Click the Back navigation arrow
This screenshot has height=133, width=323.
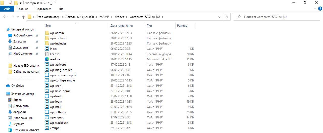click(5, 17)
